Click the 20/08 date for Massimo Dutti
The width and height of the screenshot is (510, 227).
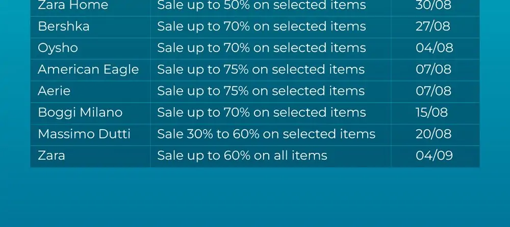coord(433,134)
